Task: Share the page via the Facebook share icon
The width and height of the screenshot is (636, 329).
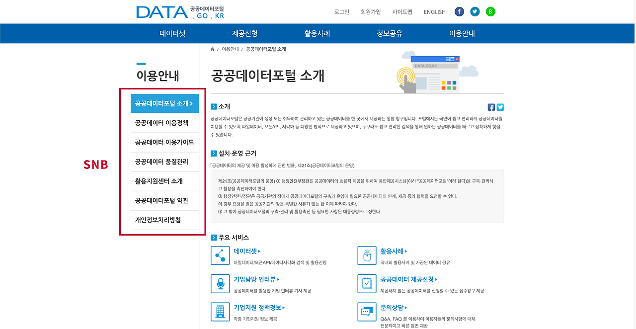Action: pos(491,107)
